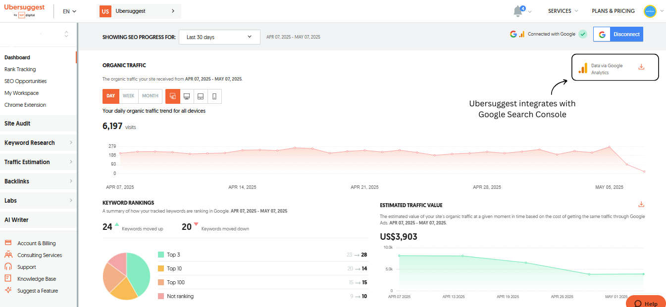Image resolution: width=666 pixels, height=307 pixels.
Task: Open SEO Opportunities in sidebar
Action: [25, 81]
